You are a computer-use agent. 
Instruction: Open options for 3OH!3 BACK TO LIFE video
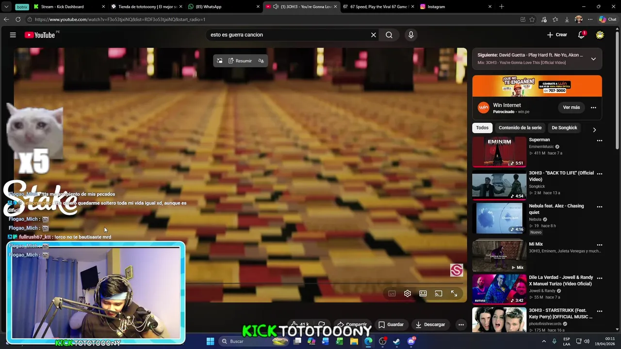coord(600,174)
